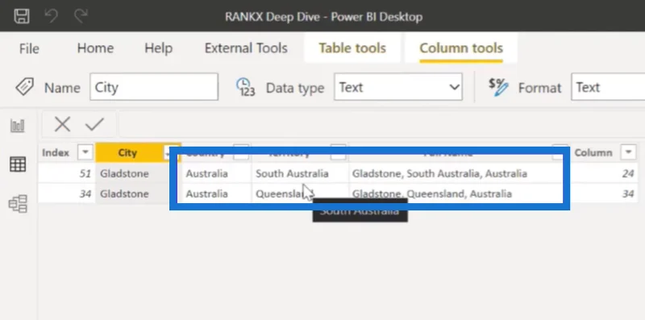Click the Save icon in title bar
The height and width of the screenshot is (320, 645).
(x=22, y=16)
